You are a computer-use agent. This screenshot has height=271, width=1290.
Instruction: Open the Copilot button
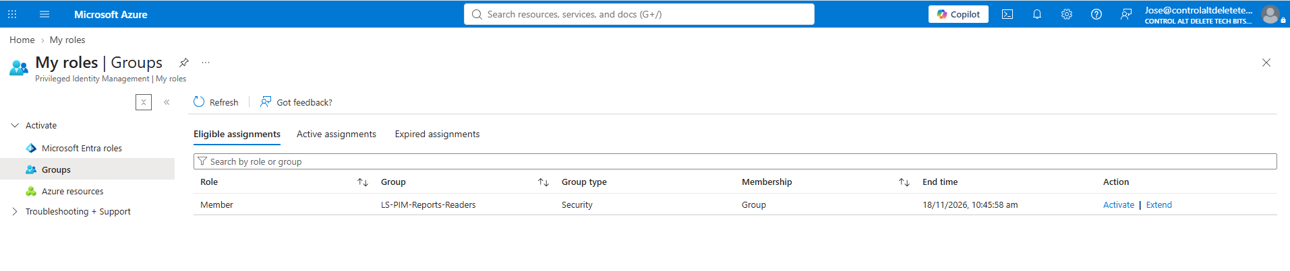(958, 14)
